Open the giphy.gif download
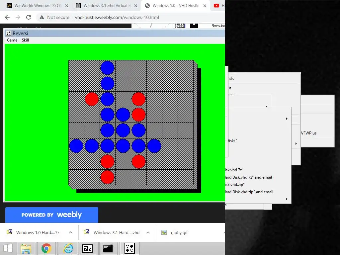This screenshot has width=340, height=255. click(175, 232)
